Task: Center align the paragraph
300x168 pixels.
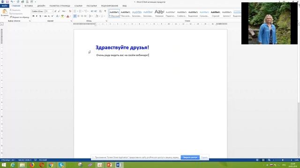Action: (78, 16)
